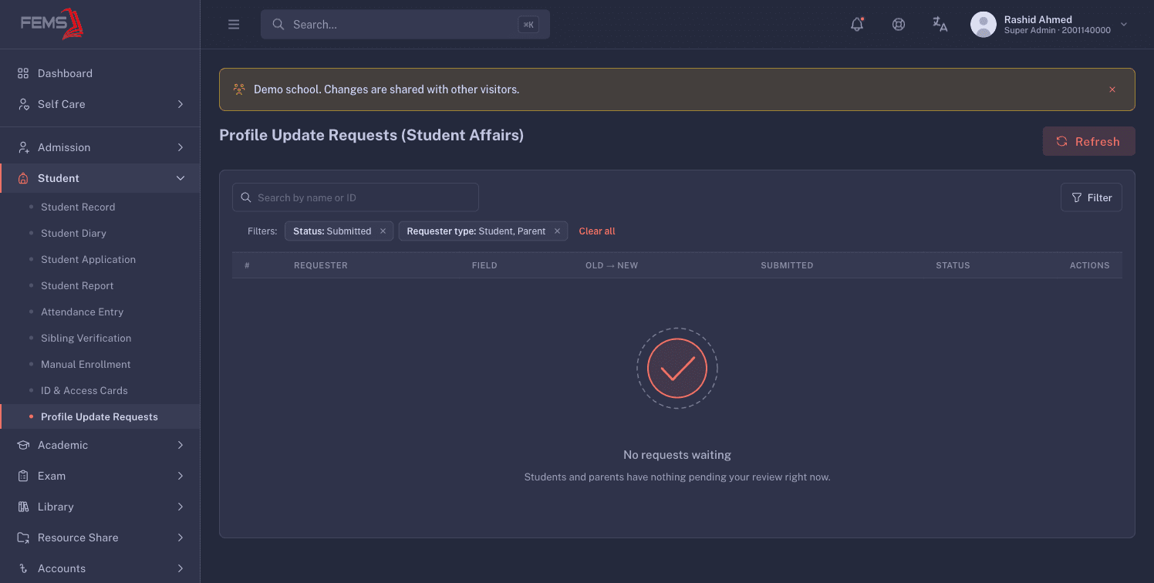
Task: Dismiss the demo school banner
Action: (1112, 89)
